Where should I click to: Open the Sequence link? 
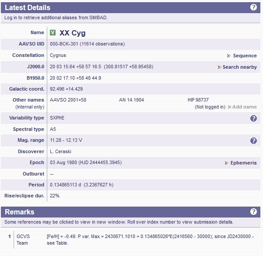point(242,56)
